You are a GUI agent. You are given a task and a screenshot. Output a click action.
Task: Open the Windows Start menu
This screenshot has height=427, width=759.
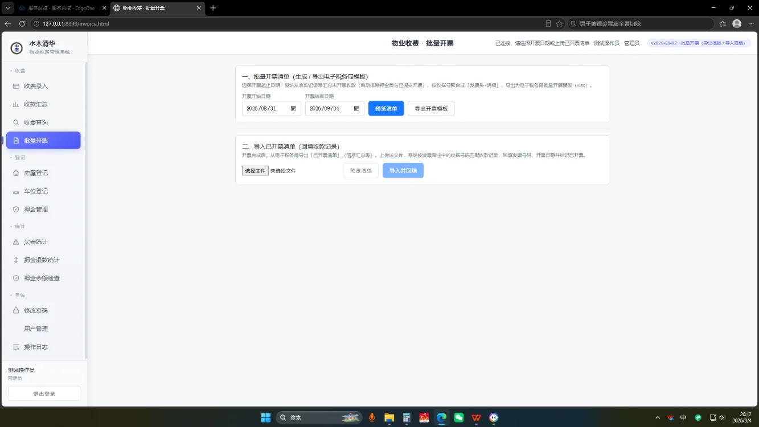click(x=266, y=417)
